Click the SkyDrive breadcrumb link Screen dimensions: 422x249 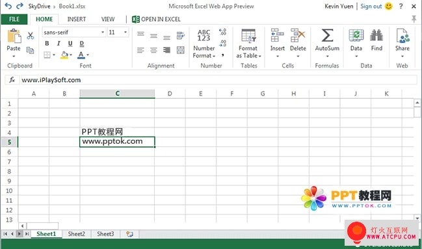[x=39, y=7]
